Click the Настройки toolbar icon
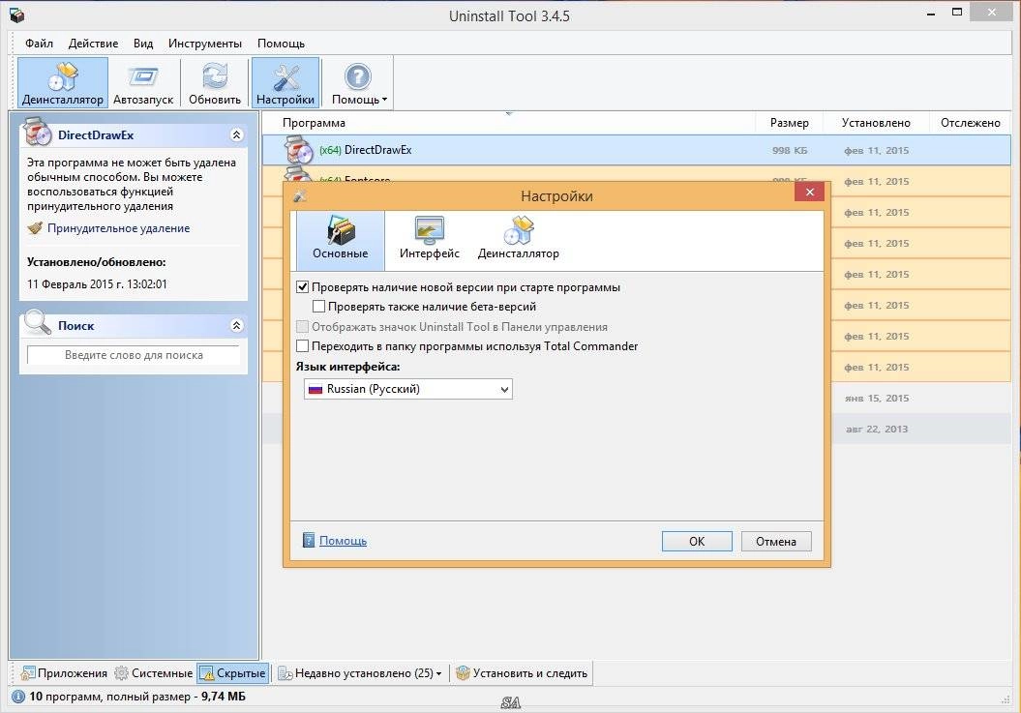 point(285,82)
